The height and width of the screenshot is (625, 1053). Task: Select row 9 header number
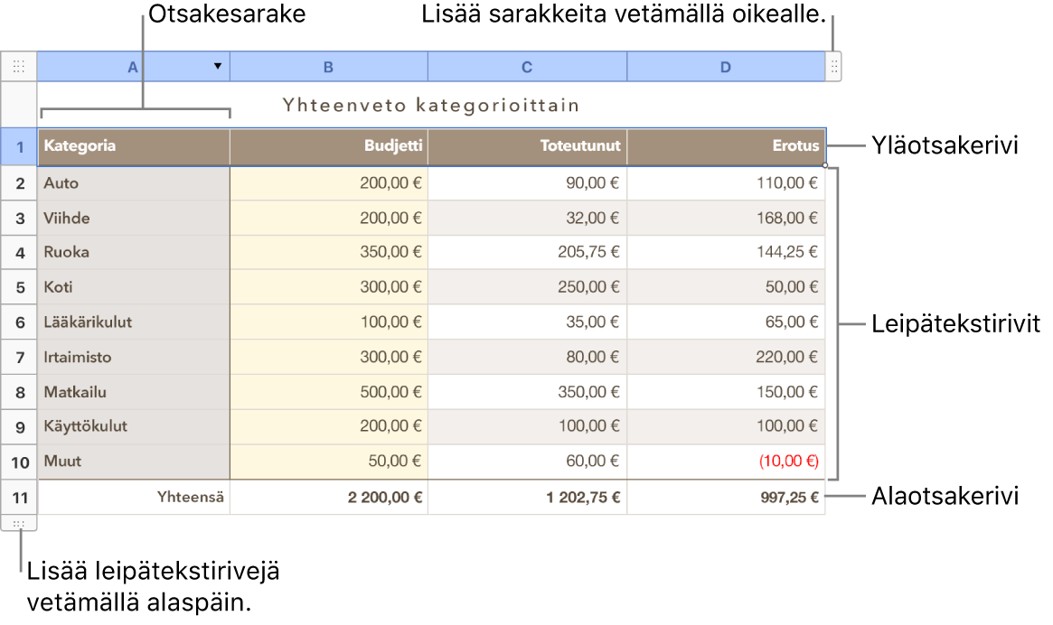(x=20, y=427)
